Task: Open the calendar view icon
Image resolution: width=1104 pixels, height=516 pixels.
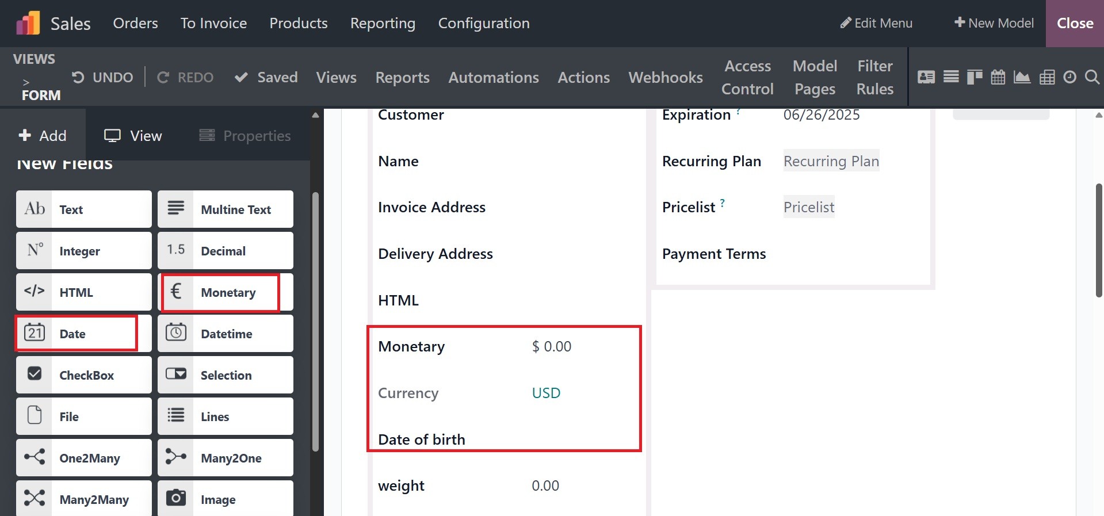Action: (x=998, y=77)
